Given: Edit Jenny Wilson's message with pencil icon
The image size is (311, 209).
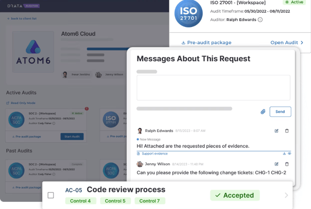Looking at the screenshot, I should click(276, 164).
